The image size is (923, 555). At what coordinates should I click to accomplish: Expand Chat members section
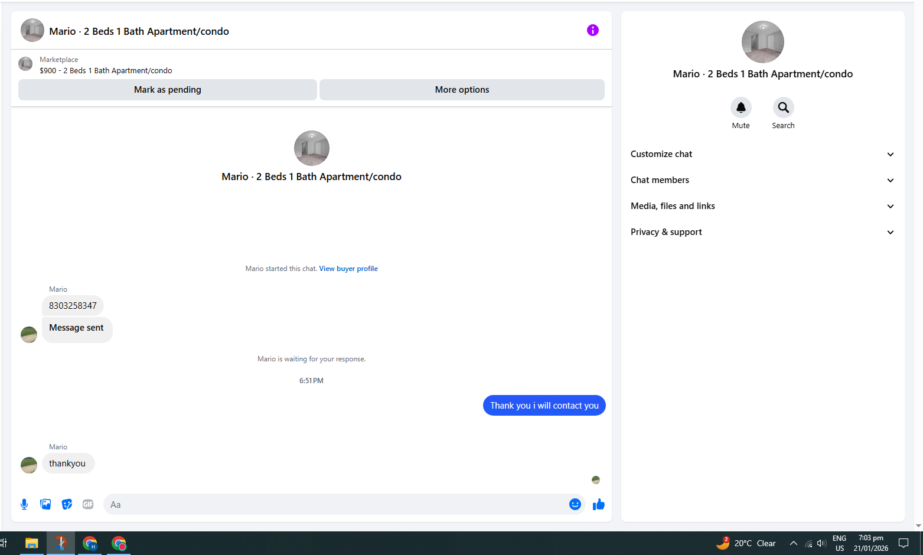pyautogui.click(x=762, y=180)
